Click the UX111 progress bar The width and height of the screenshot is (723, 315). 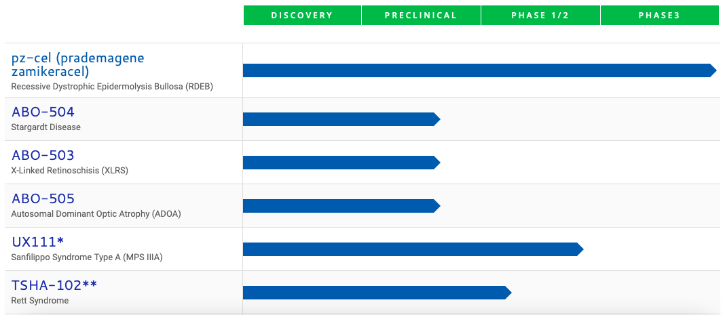(x=412, y=249)
